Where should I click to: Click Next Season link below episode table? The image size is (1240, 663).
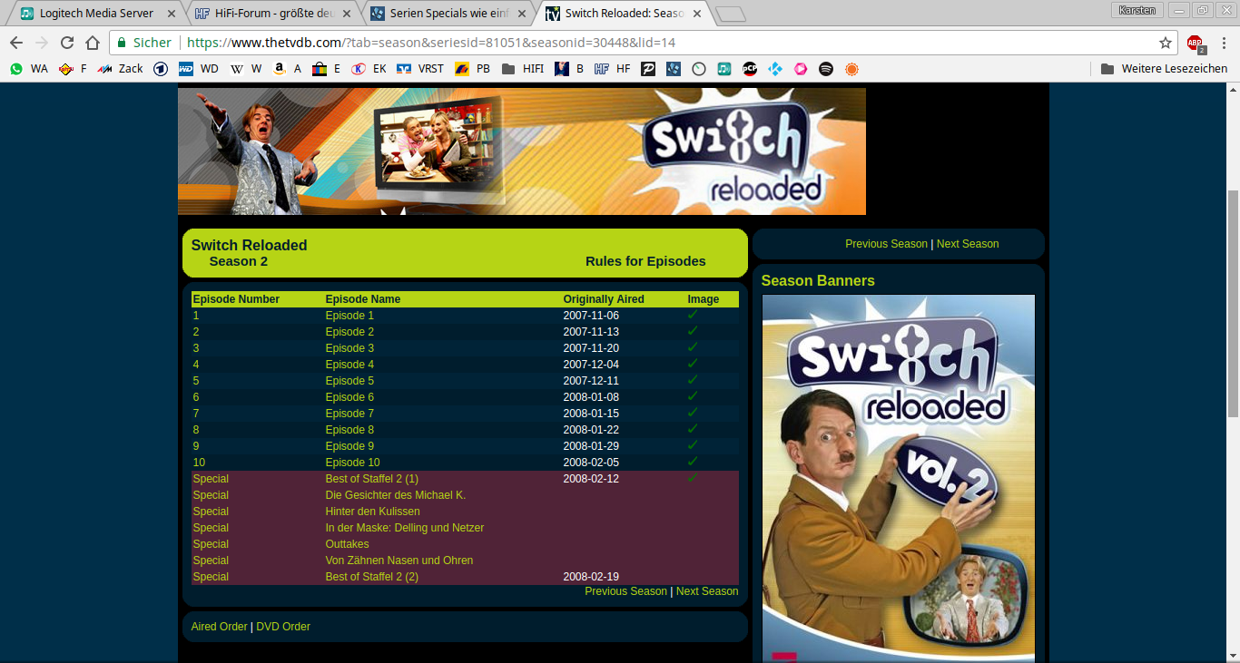pyautogui.click(x=707, y=591)
